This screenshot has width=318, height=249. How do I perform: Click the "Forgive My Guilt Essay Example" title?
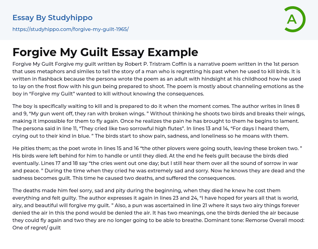[105, 52]
